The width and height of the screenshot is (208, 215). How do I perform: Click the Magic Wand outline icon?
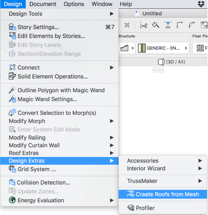click(x=12, y=90)
